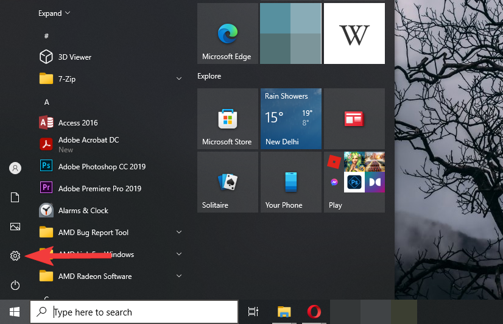Open Dolby icon in Play tile
The width and height of the screenshot is (503, 324).
[x=375, y=182]
